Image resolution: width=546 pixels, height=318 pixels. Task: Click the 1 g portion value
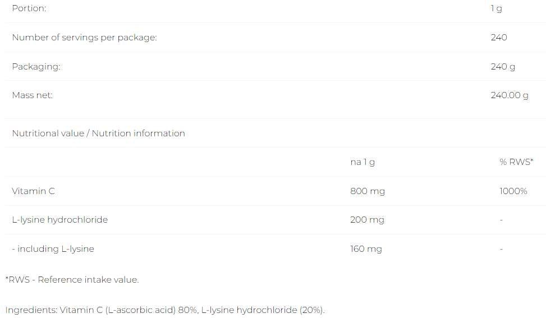click(496, 8)
